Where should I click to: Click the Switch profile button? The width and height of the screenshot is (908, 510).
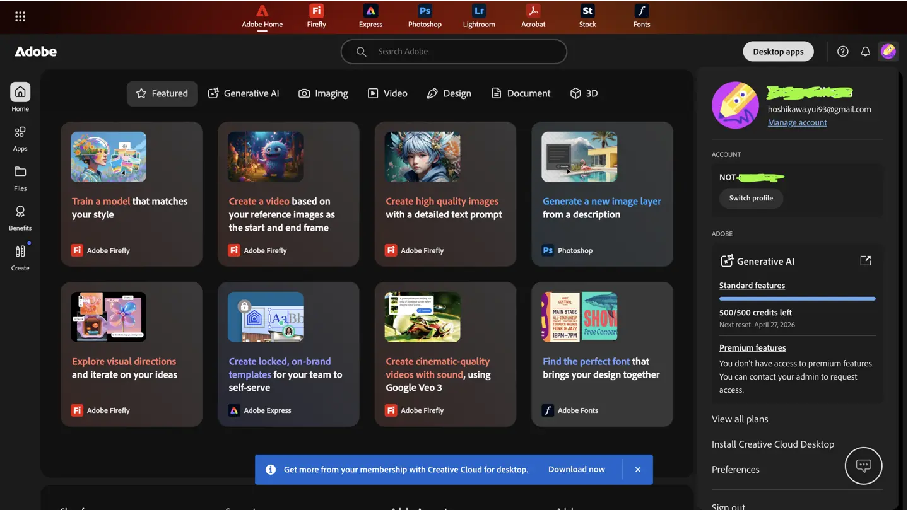(x=751, y=198)
